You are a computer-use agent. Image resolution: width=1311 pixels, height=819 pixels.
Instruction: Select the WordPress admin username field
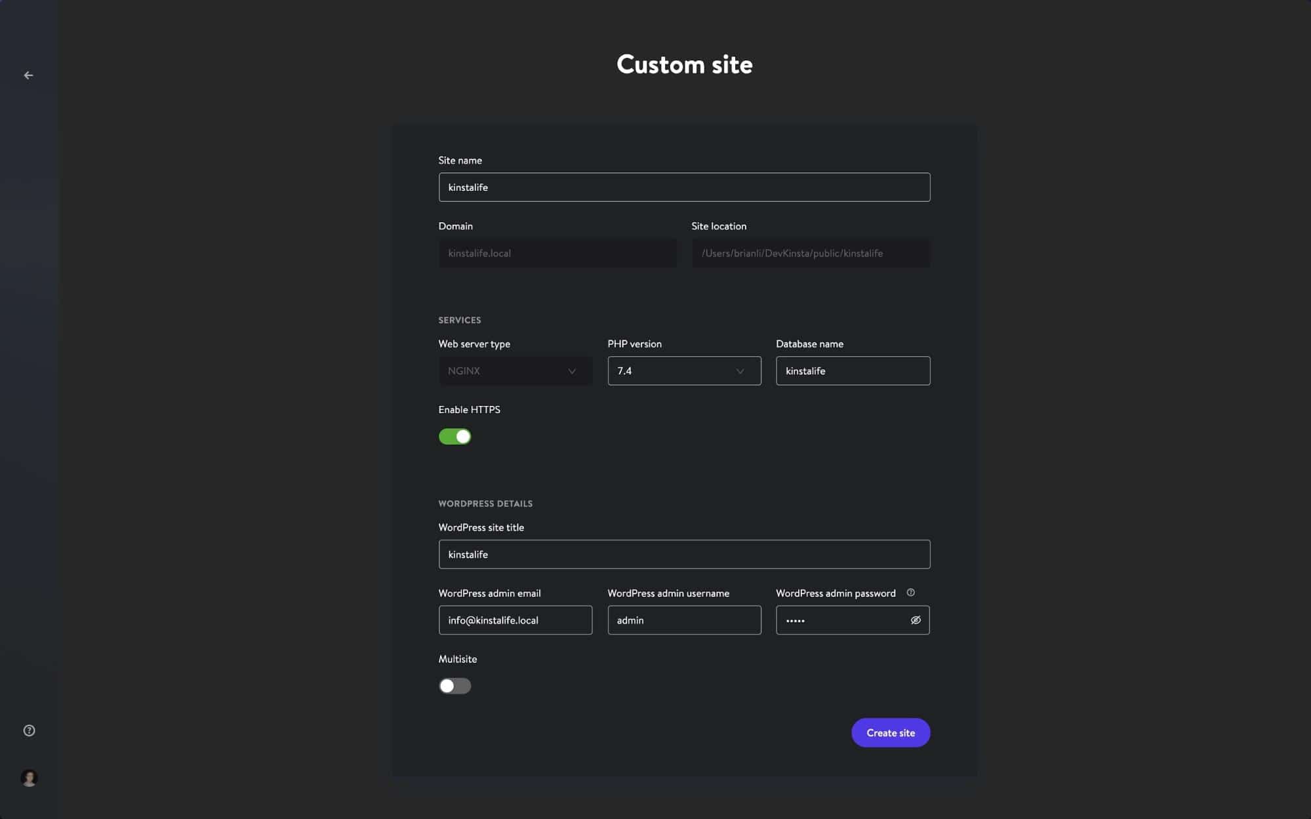pos(684,620)
